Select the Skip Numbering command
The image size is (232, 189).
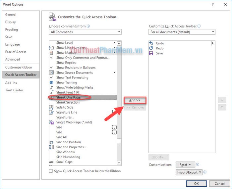pos(83,157)
